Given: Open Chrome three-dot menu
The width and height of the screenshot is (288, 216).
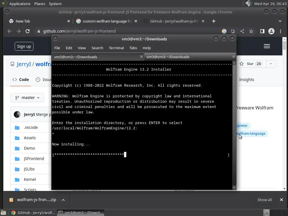Looking at the screenshot, I should click(280, 31).
